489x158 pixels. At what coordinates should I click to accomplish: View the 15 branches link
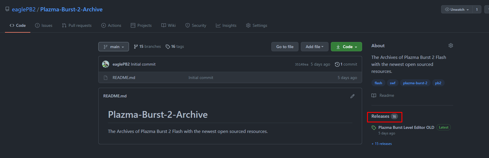coord(147,47)
